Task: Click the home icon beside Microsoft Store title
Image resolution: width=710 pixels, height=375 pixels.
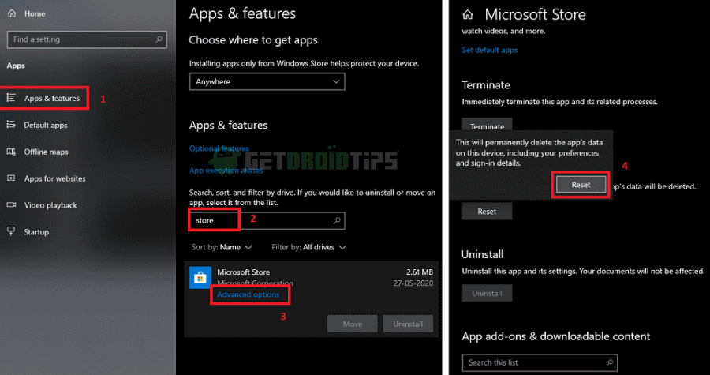Action: [x=468, y=15]
